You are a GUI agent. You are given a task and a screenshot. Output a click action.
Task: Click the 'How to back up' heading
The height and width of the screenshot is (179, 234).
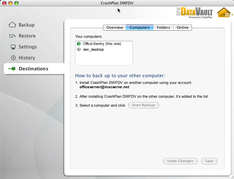coord(120,76)
